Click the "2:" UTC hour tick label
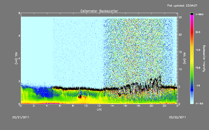The image size is (209, 130). click(34, 106)
